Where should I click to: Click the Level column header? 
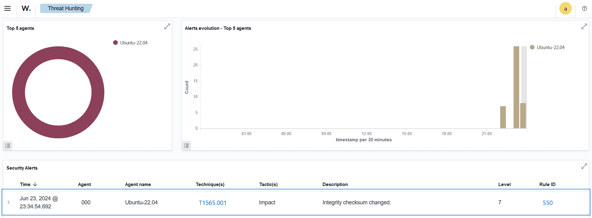(x=504, y=184)
